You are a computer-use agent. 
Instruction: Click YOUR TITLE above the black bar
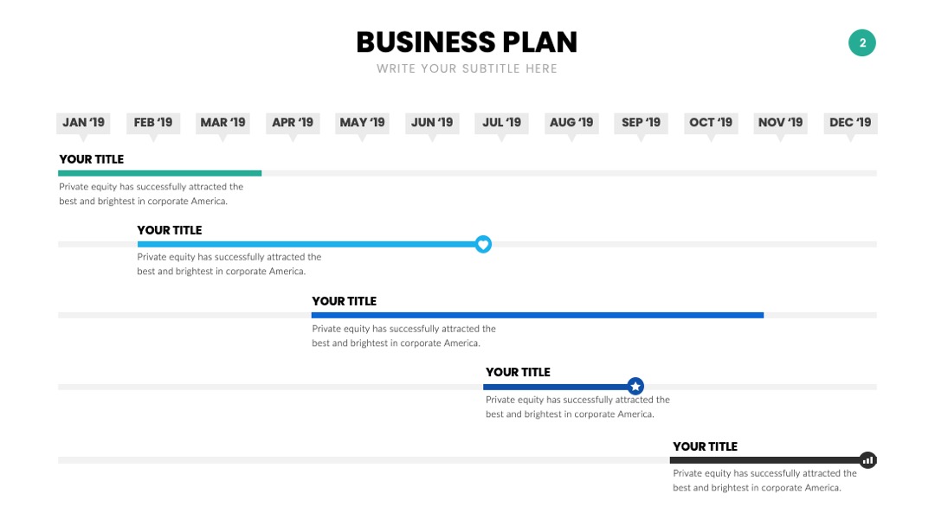tap(705, 446)
